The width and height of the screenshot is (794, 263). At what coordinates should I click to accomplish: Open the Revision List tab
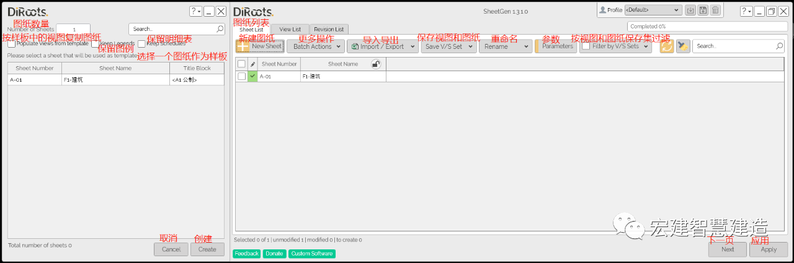pos(329,29)
